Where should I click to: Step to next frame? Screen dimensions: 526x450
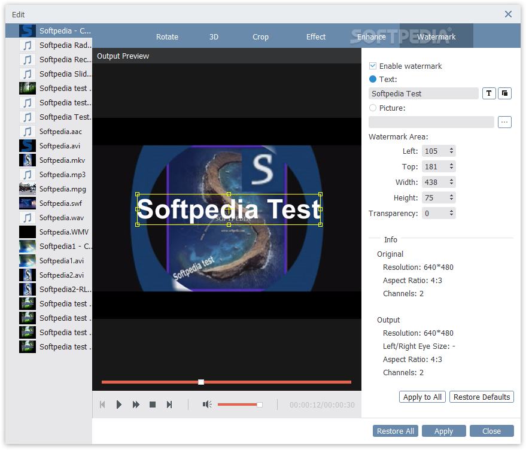click(x=169, y=405)
